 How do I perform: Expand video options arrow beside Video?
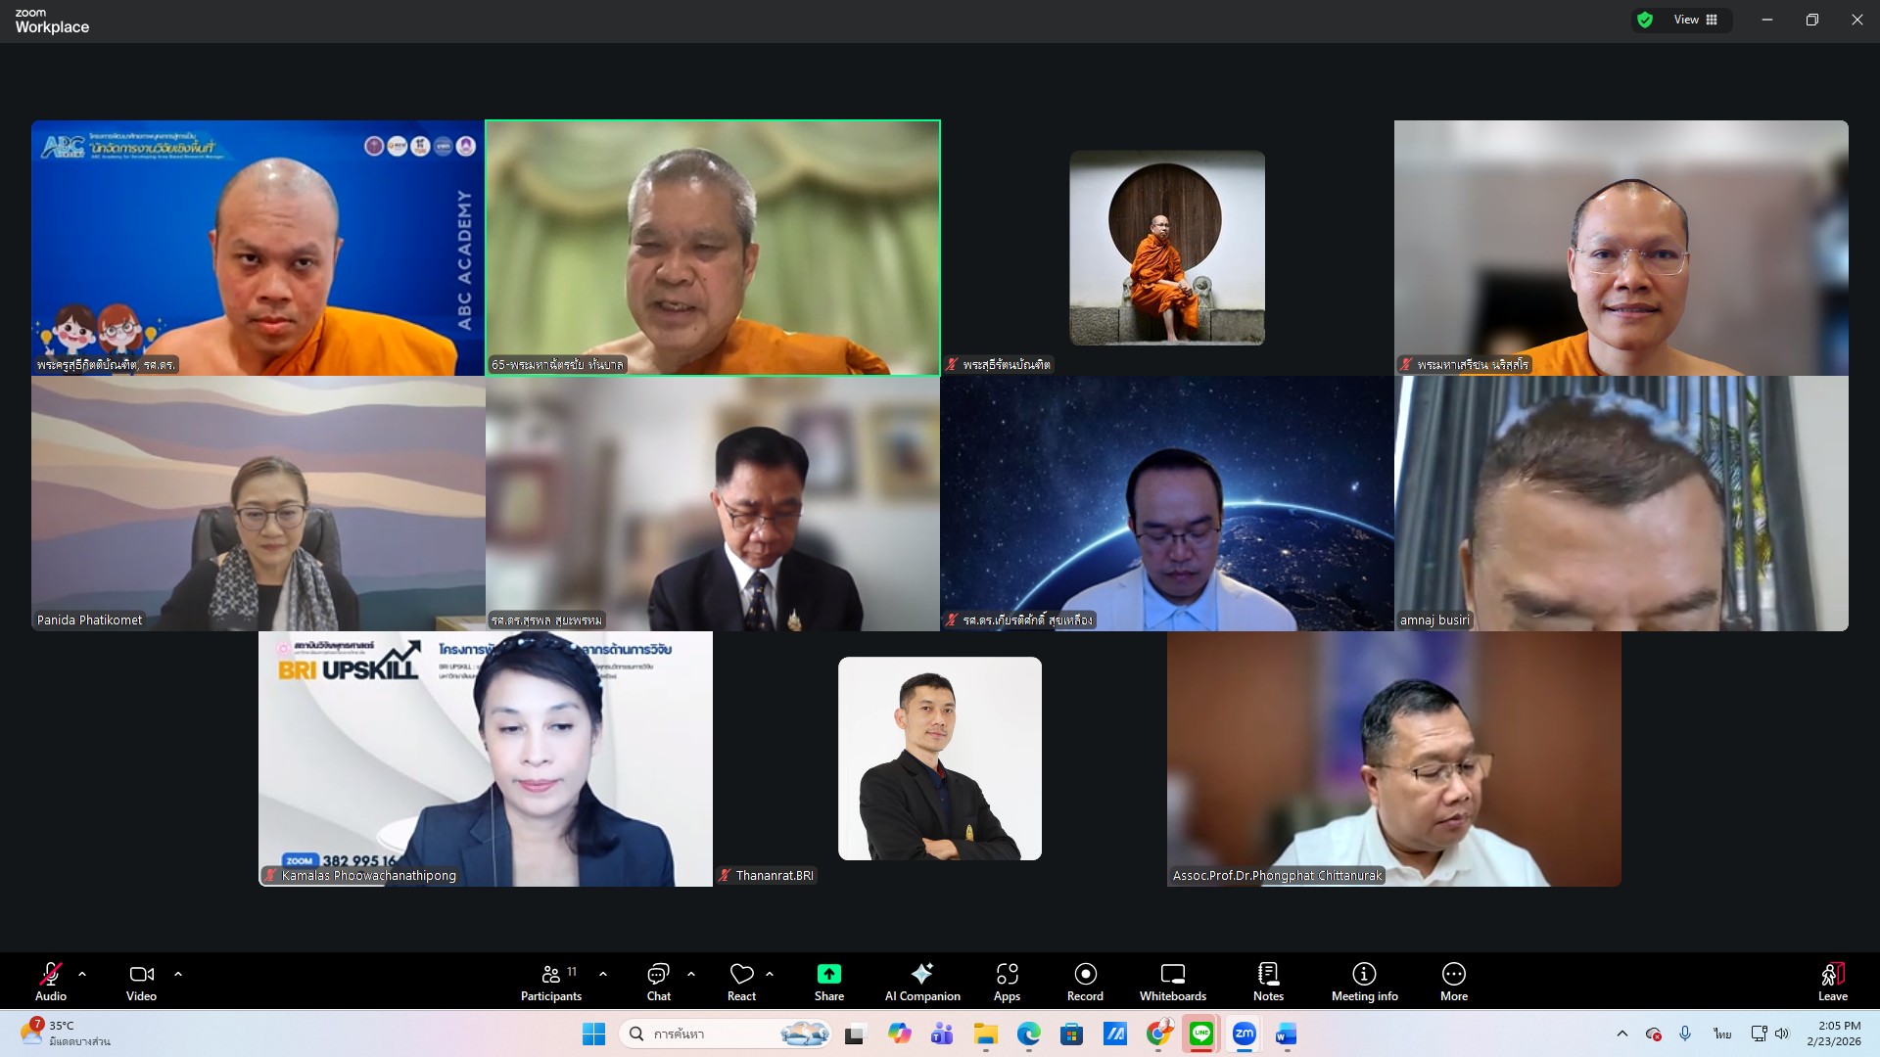pyautogui.click(x=178, y=974)
